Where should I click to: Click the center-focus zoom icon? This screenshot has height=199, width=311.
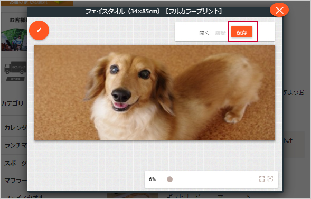(270, 178)
